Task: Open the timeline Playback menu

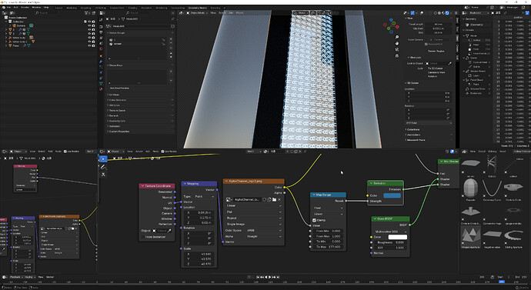Action: [17, 277]
